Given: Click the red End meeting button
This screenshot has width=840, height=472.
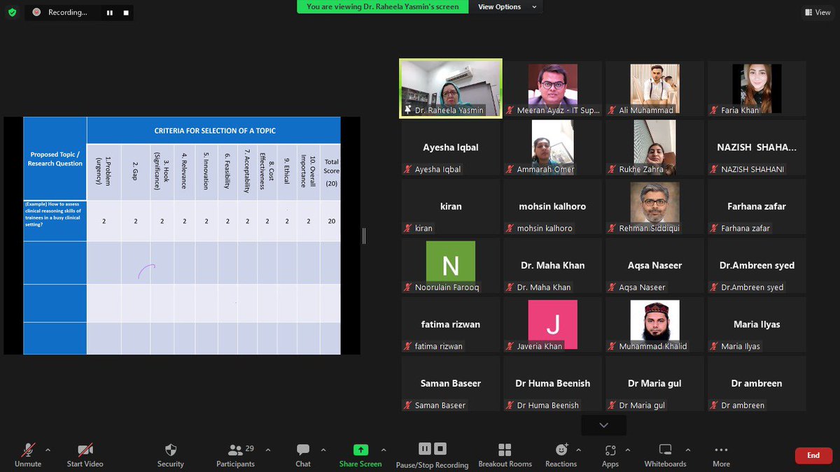Looking at the screenshot, I should coord(813,455).
